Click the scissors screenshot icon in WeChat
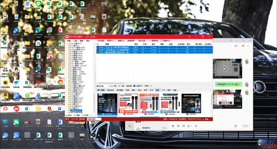277x149 pixels. click(188, 126)
